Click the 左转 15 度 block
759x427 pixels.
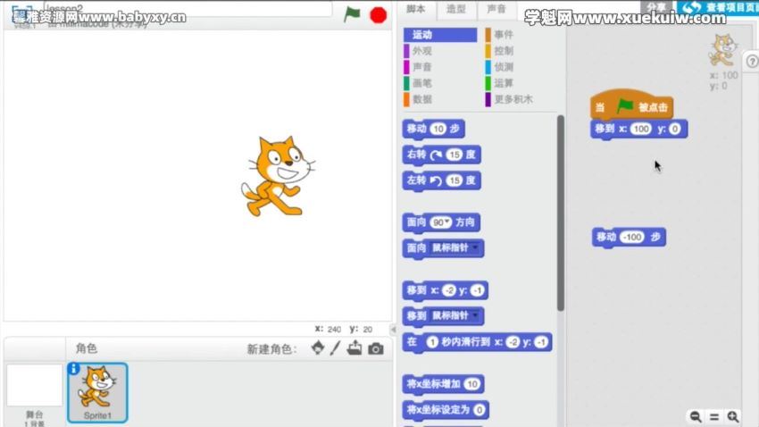pos(441,180)
